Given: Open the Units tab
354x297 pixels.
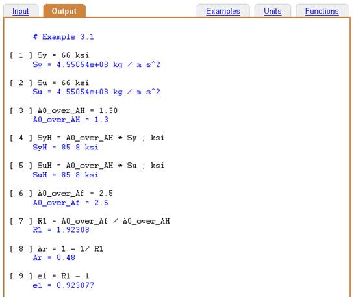Looking at the screenshot, I should (273, 11).
